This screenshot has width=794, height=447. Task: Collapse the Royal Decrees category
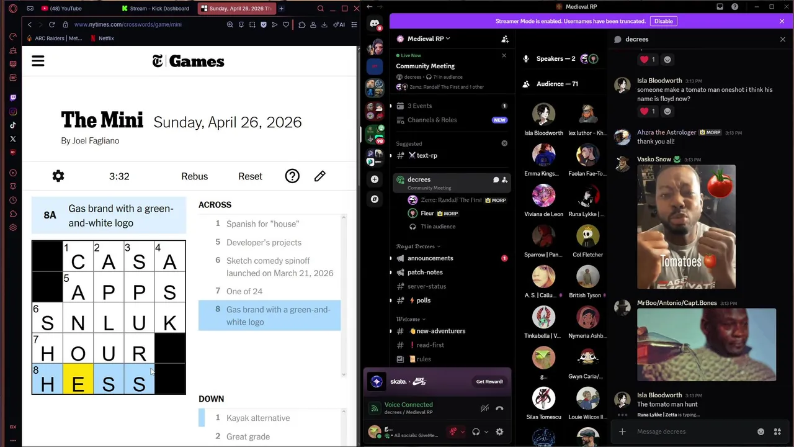point(419,246)
